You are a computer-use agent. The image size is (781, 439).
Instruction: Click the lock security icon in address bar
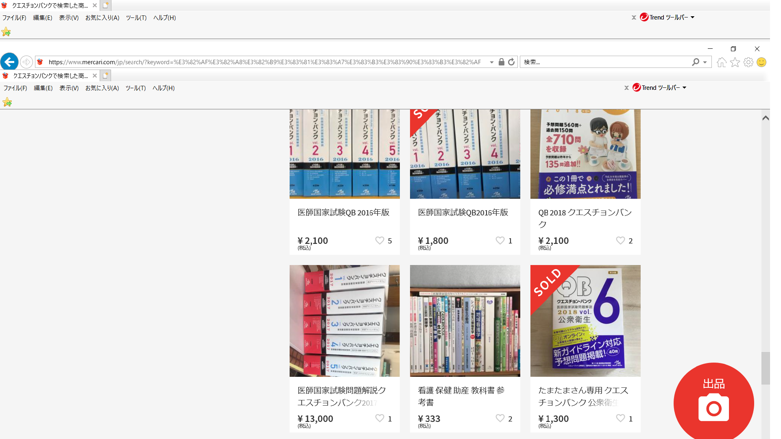click(x=502, y=62)
